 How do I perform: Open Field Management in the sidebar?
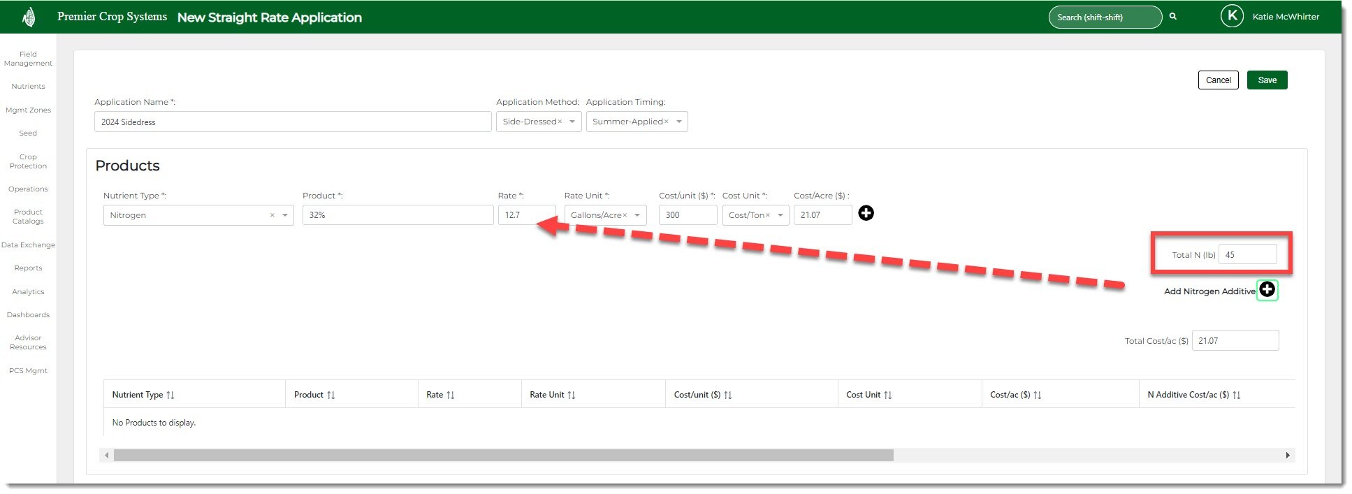(28, 59)
